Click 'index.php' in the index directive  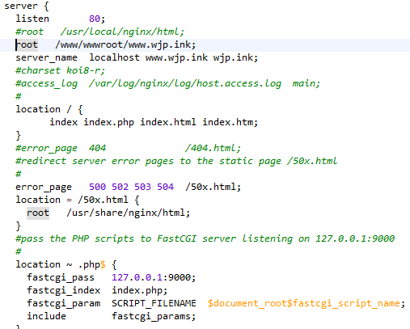[x=108, y=122]
